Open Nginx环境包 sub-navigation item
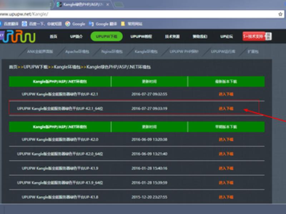Screen dimensions: 286x214 (112, 52)
